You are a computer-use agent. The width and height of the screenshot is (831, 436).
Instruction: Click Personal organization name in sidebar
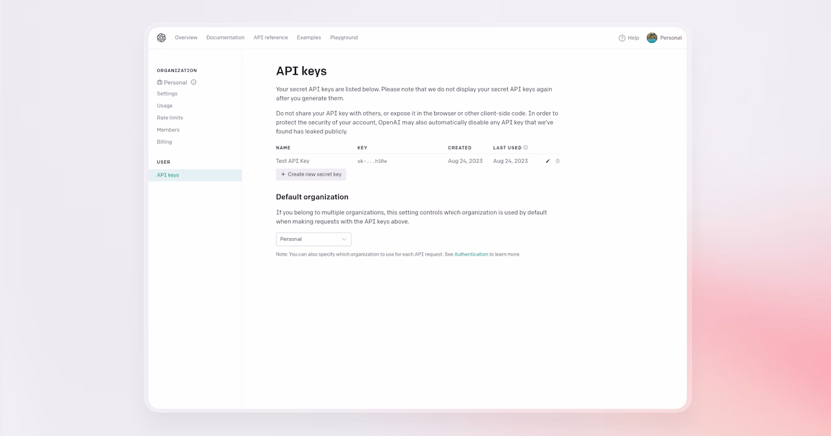(x=175, y=82)
